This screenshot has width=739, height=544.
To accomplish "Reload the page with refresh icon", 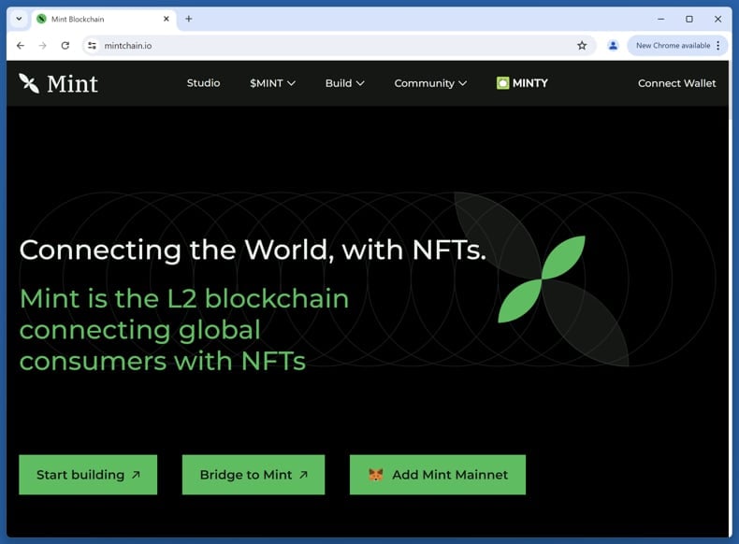I will pos(65,45).
